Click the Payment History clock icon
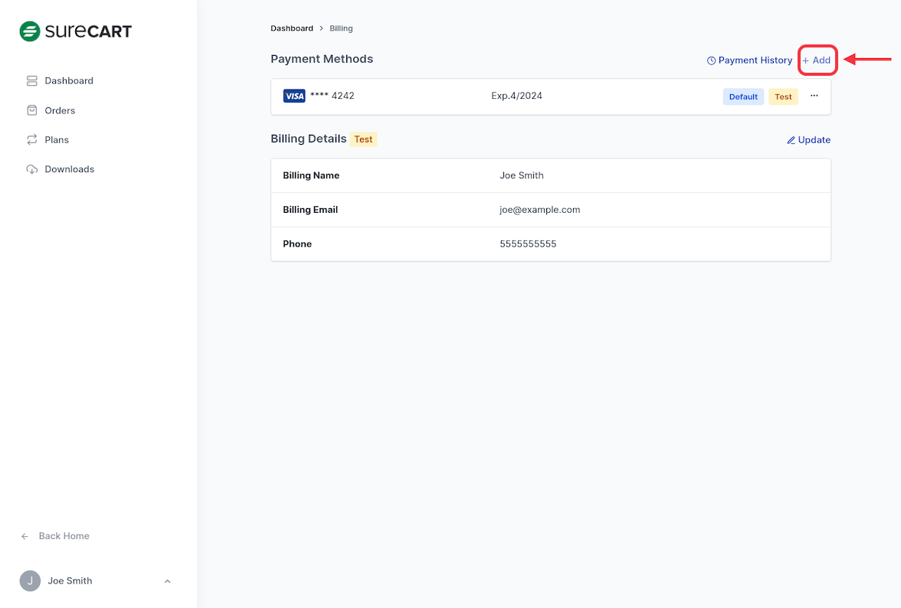The width and height of the screenshot is (901, 608). 711,60
